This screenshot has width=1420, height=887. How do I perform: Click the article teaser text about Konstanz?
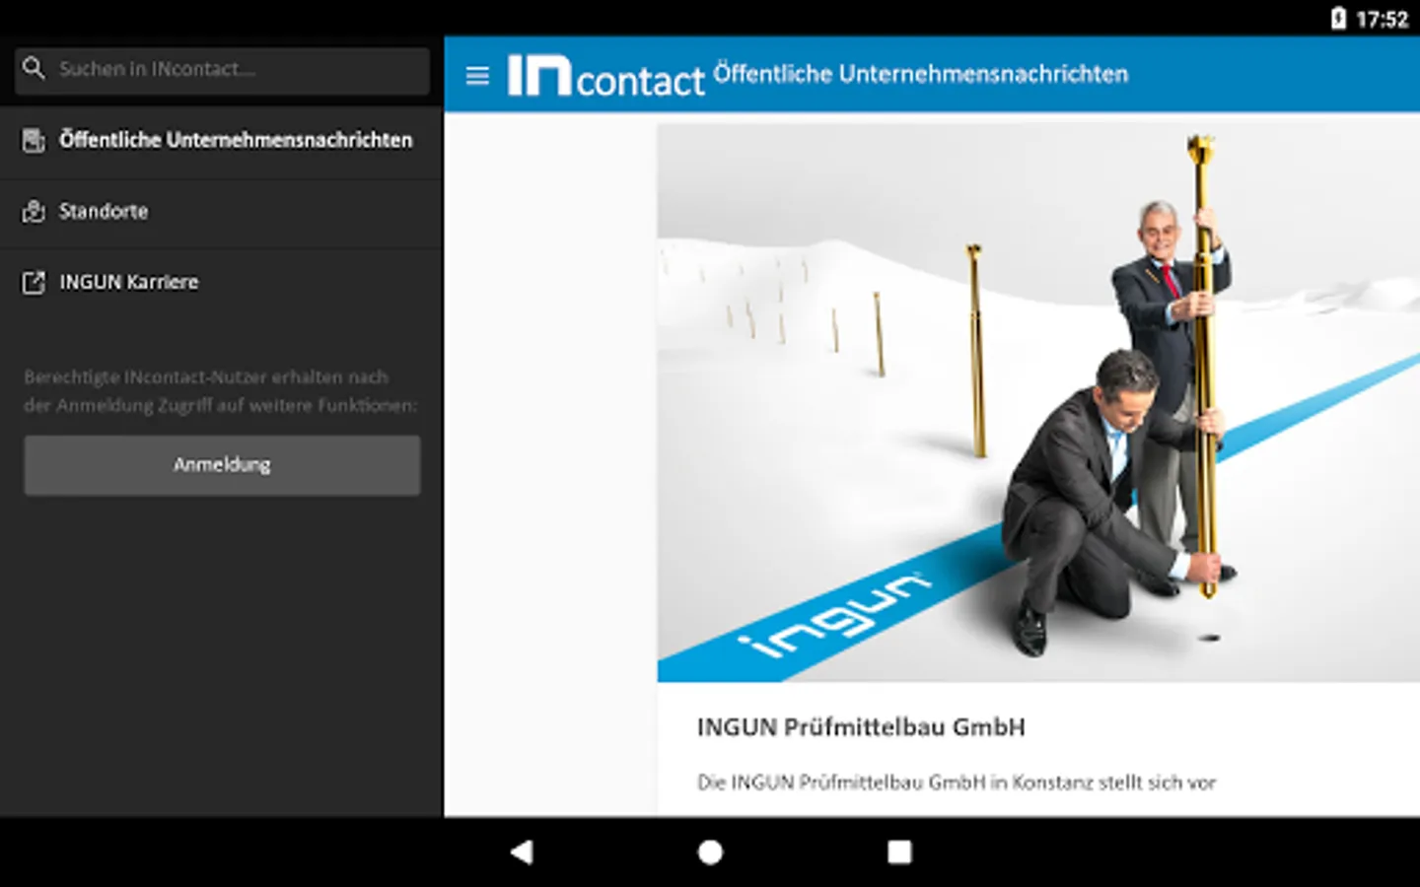(956, 783)
